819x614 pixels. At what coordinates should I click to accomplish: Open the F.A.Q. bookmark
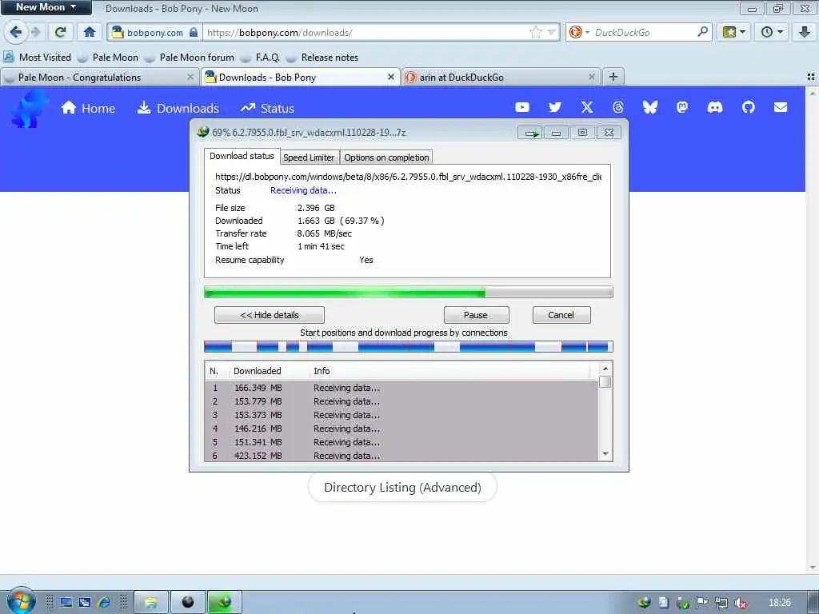pos(260,58)
